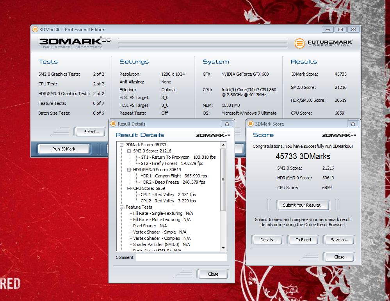Select GT1 - Return To Proxycon row
This screenshot has height=301, width=390.
(178, 157)
